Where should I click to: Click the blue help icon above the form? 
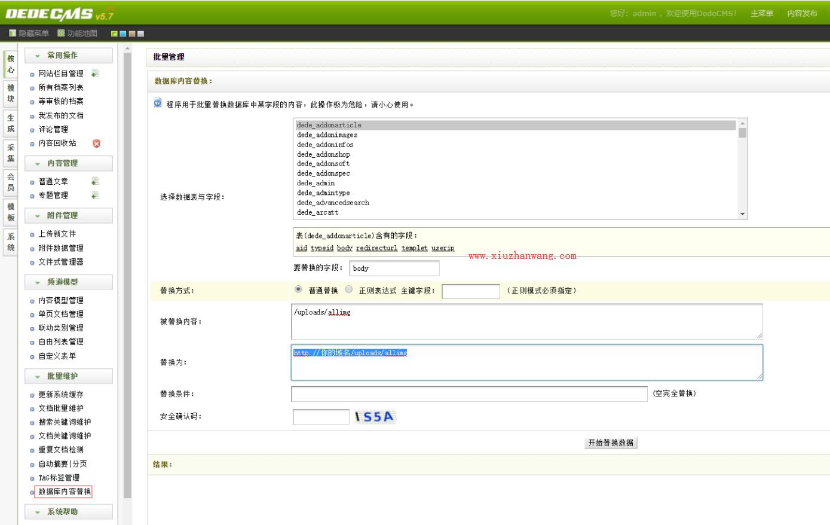[158, 103]
